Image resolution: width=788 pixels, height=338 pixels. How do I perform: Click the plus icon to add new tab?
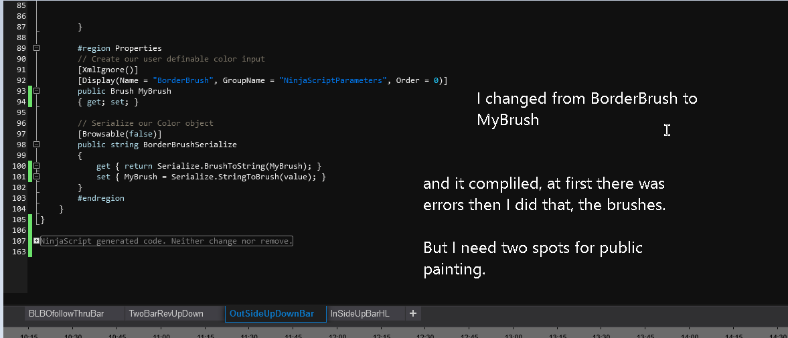[413, 313]
